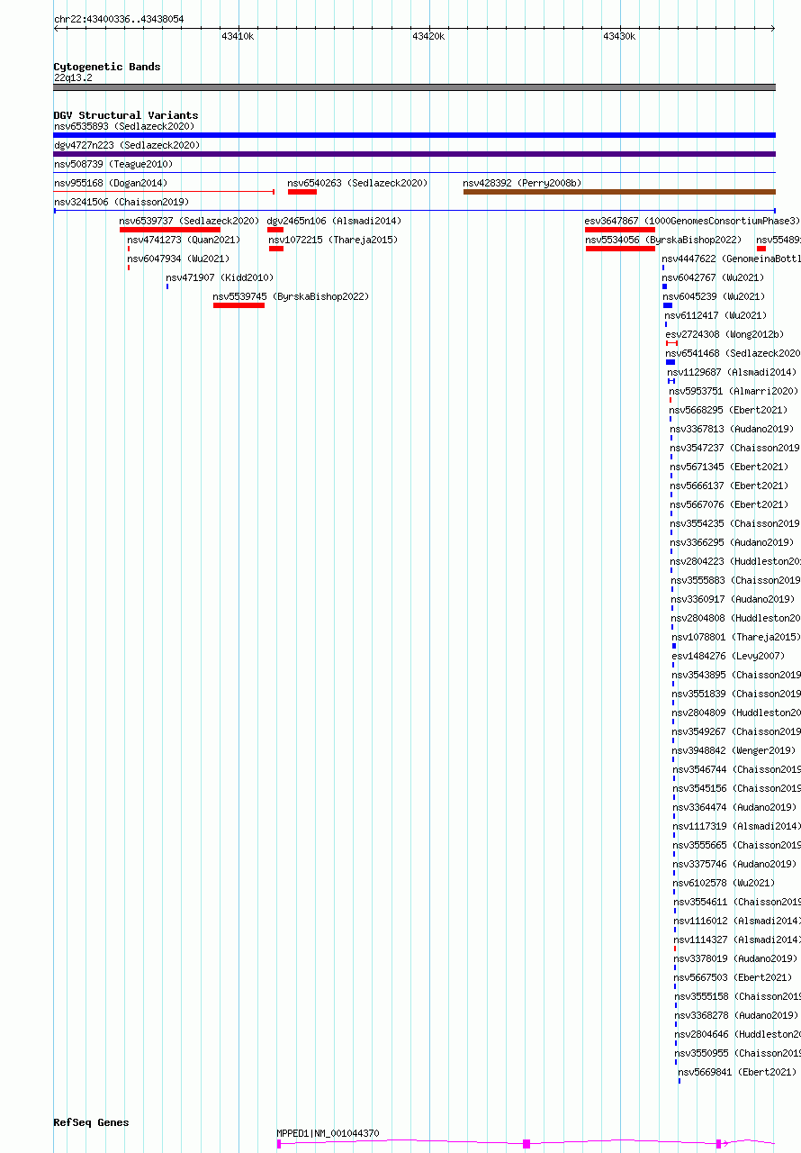
Task: Open esv2724308 (Wong2012b) variant
Action: point(724,334)
